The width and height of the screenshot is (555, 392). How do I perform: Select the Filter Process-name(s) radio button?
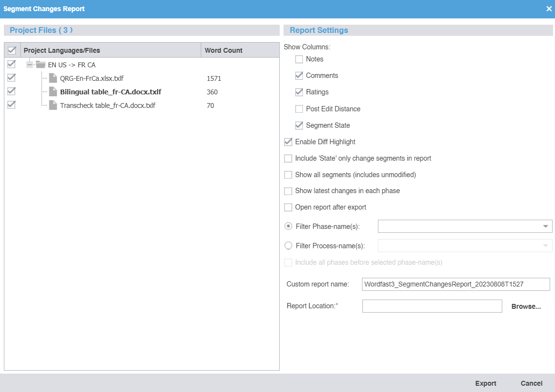(x=288, y=245)
